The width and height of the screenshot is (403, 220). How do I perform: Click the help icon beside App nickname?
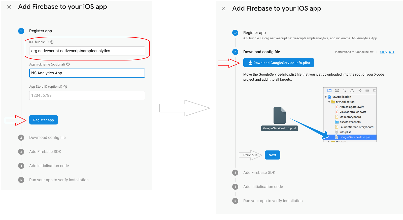(68, 64)
